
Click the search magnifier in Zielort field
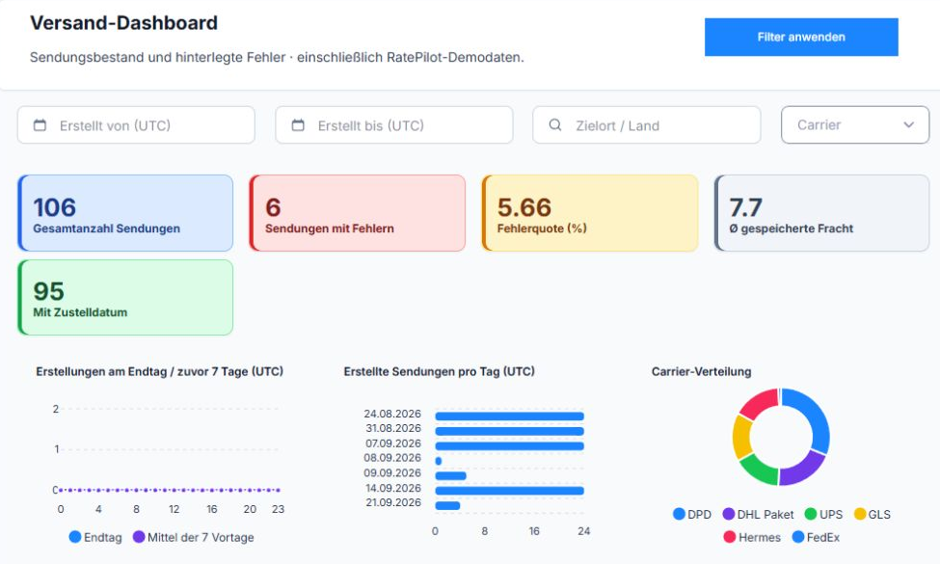[555, 125]
